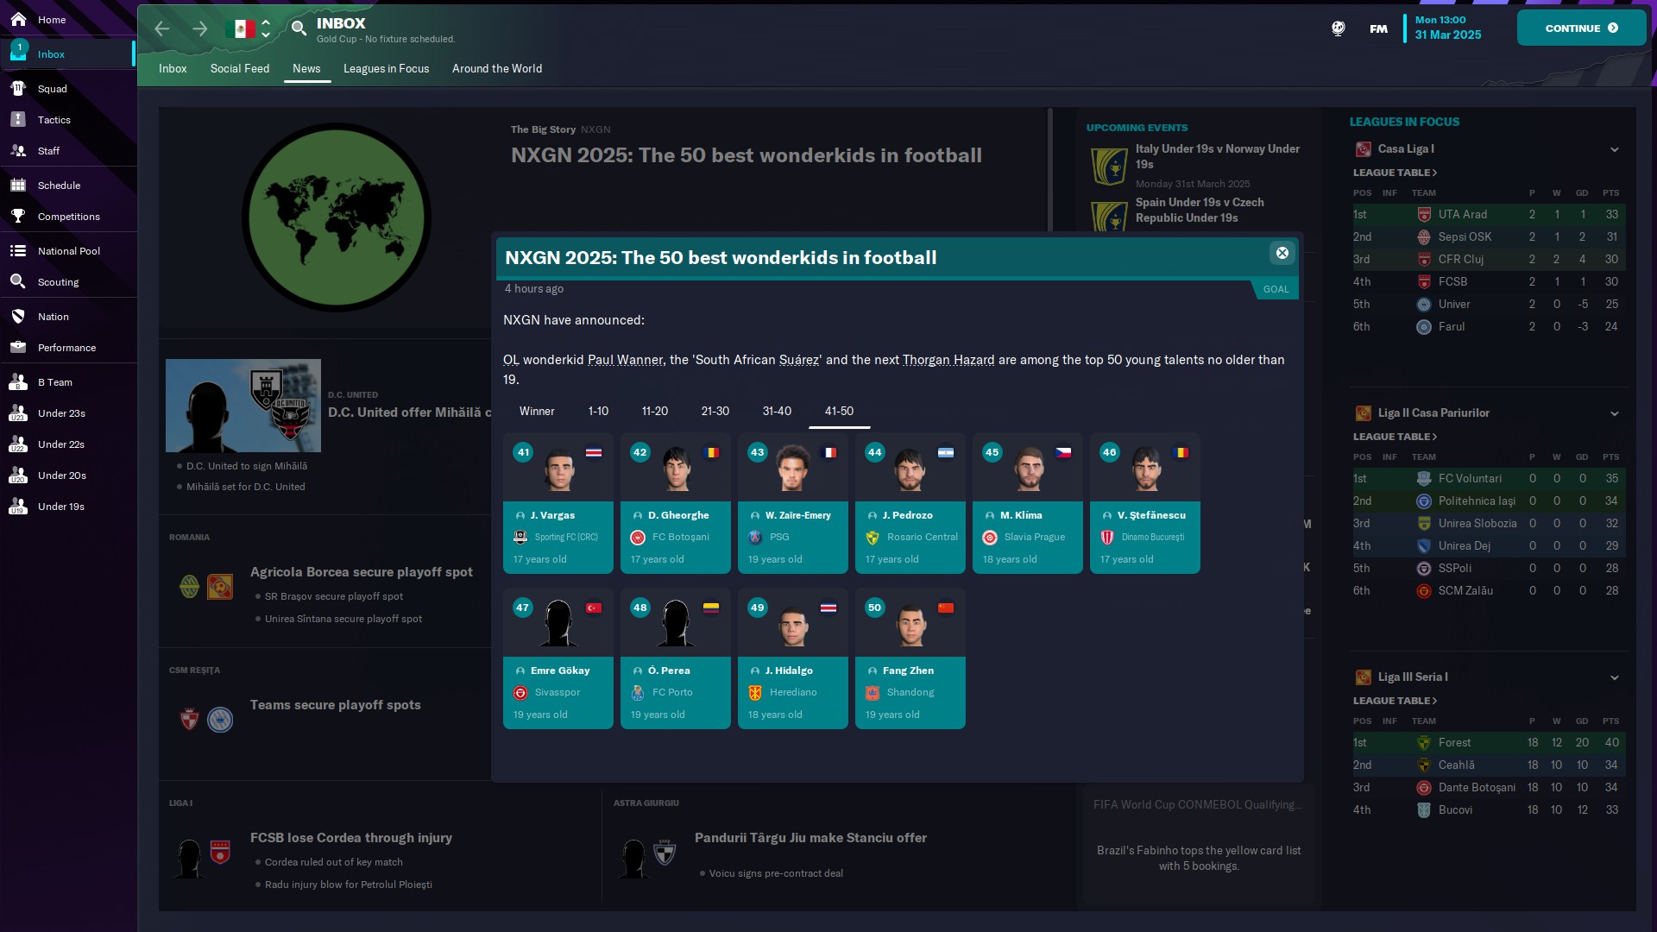Go forward with the right arrow
Image resolution: width=1657 pixels, height=932 pixels.
[x=200, y=28]
